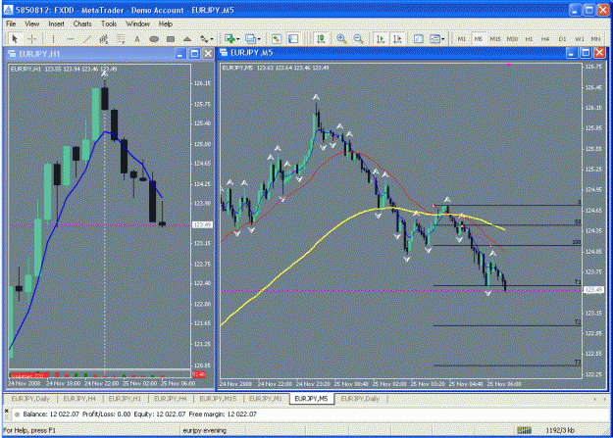The image size is (613, 438).
Task: Click the toolbar icon left of templates dropdown
Action: tap(418, 38)
